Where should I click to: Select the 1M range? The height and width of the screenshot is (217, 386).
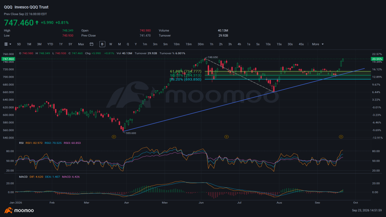click(x=29, y=44)
